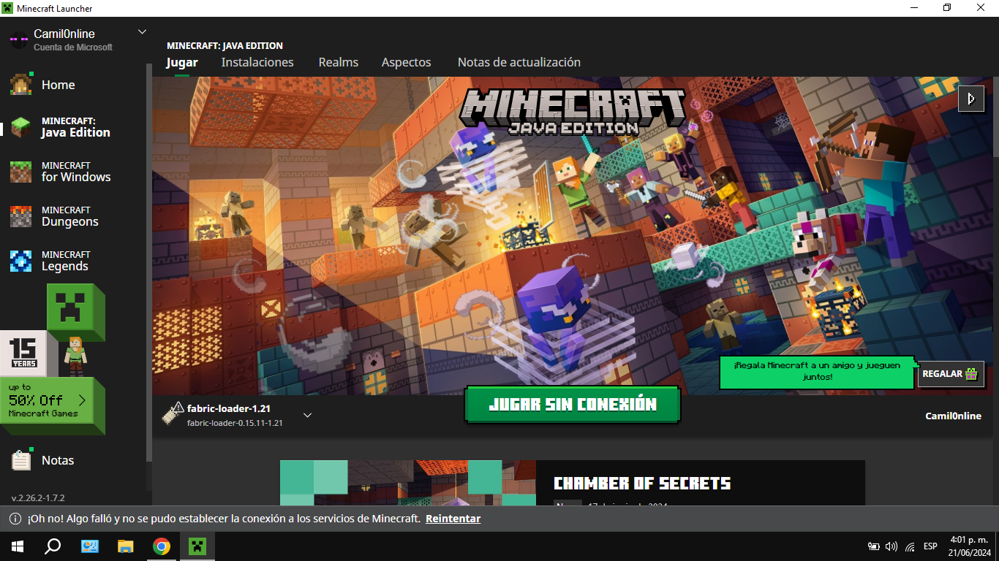
Task: Open the Notas clipboard icon
Action: (x=21, y=459)
